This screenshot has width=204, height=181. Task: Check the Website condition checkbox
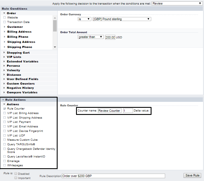click(5, 17)
